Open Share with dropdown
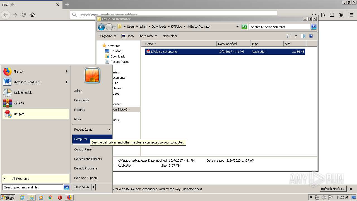The image size is (357, 201). pos(148,36)
